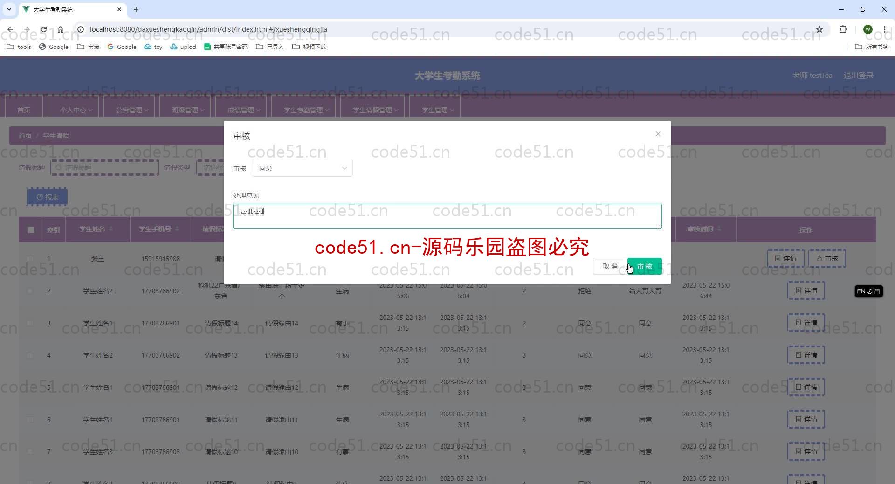Open the Chrome three-dot menu
The width and height of the screenshot is (895, 484).
point(884,29)
